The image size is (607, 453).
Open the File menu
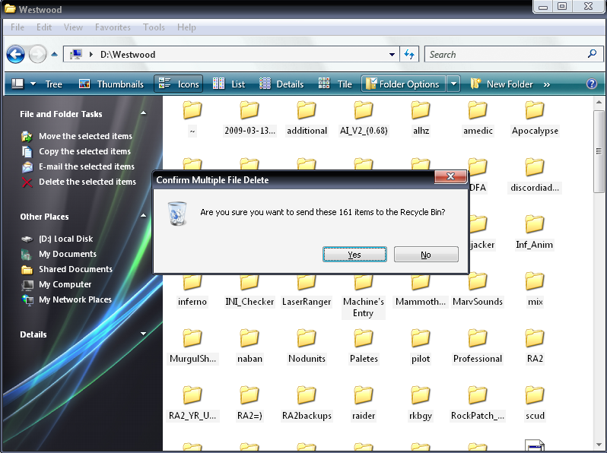[x=17, y=27]
